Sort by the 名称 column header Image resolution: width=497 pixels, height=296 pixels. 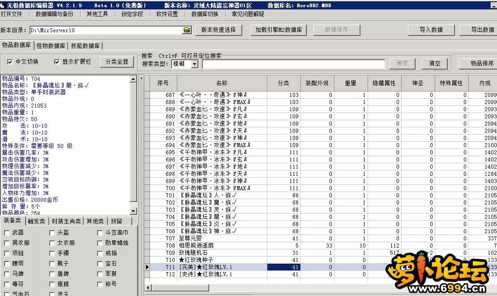[x=222, y=83]
